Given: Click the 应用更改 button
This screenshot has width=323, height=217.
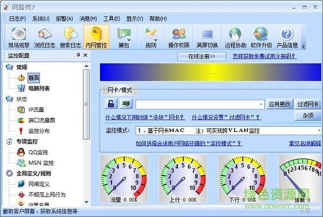Looking at the screenshot, I should [x=280, y=104].
